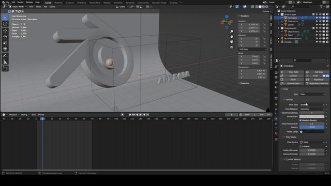Open the Render properties tab icon

click(276, 73)
